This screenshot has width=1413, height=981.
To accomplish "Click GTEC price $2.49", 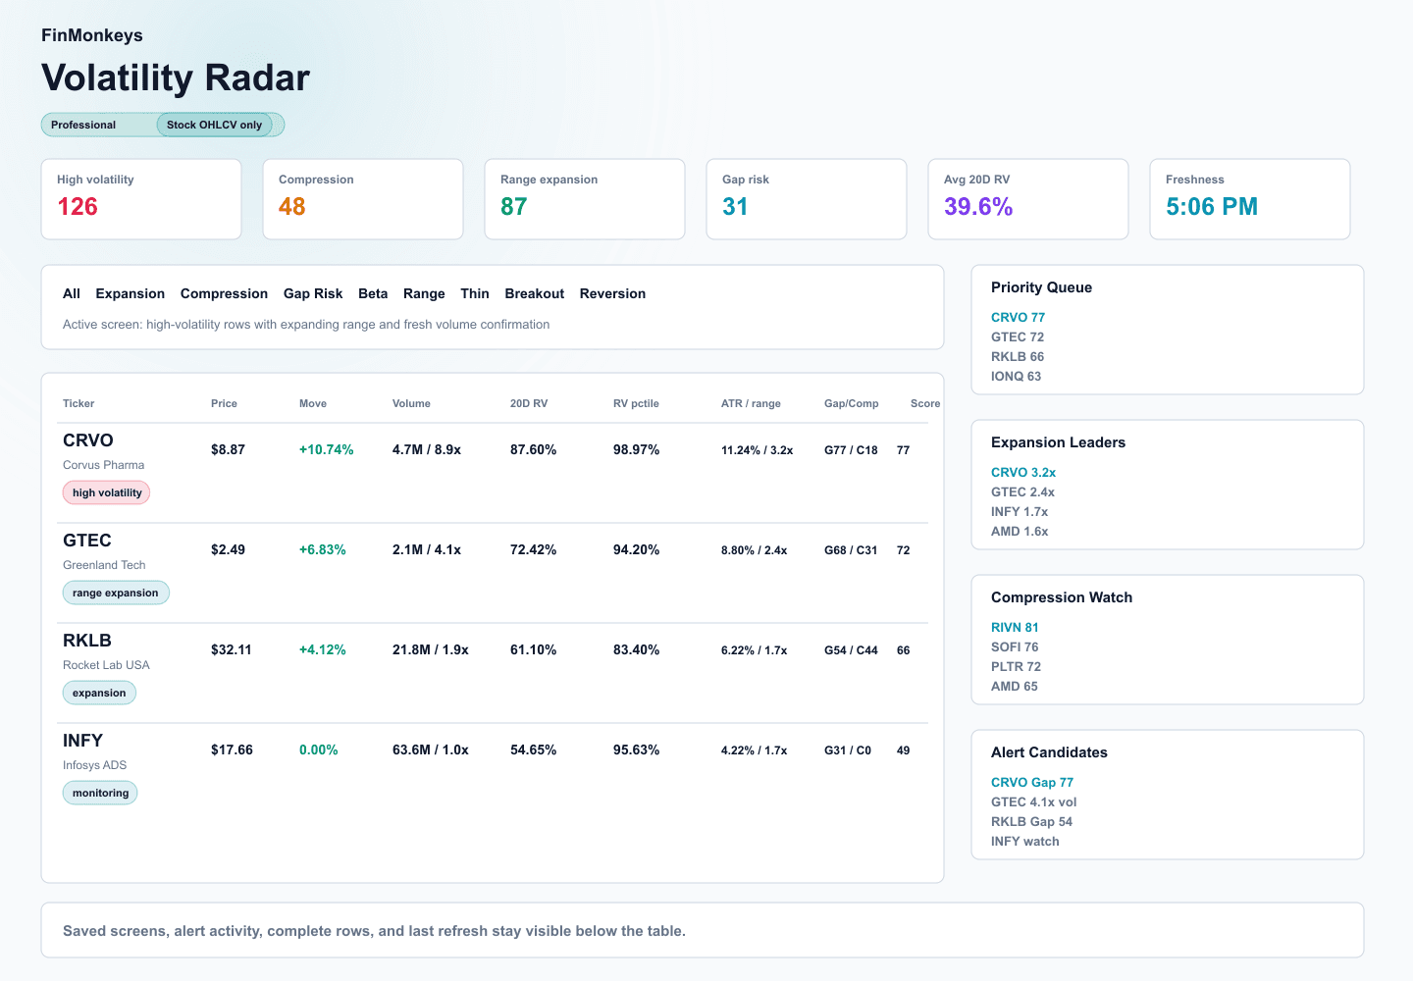I will coord(228,549).
